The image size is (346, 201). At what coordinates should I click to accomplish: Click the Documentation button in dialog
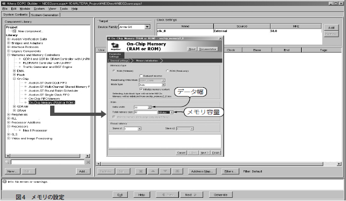click(x=207, y=49)
